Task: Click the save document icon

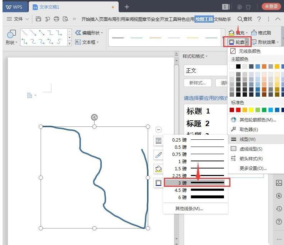Action: coord(38,19)
